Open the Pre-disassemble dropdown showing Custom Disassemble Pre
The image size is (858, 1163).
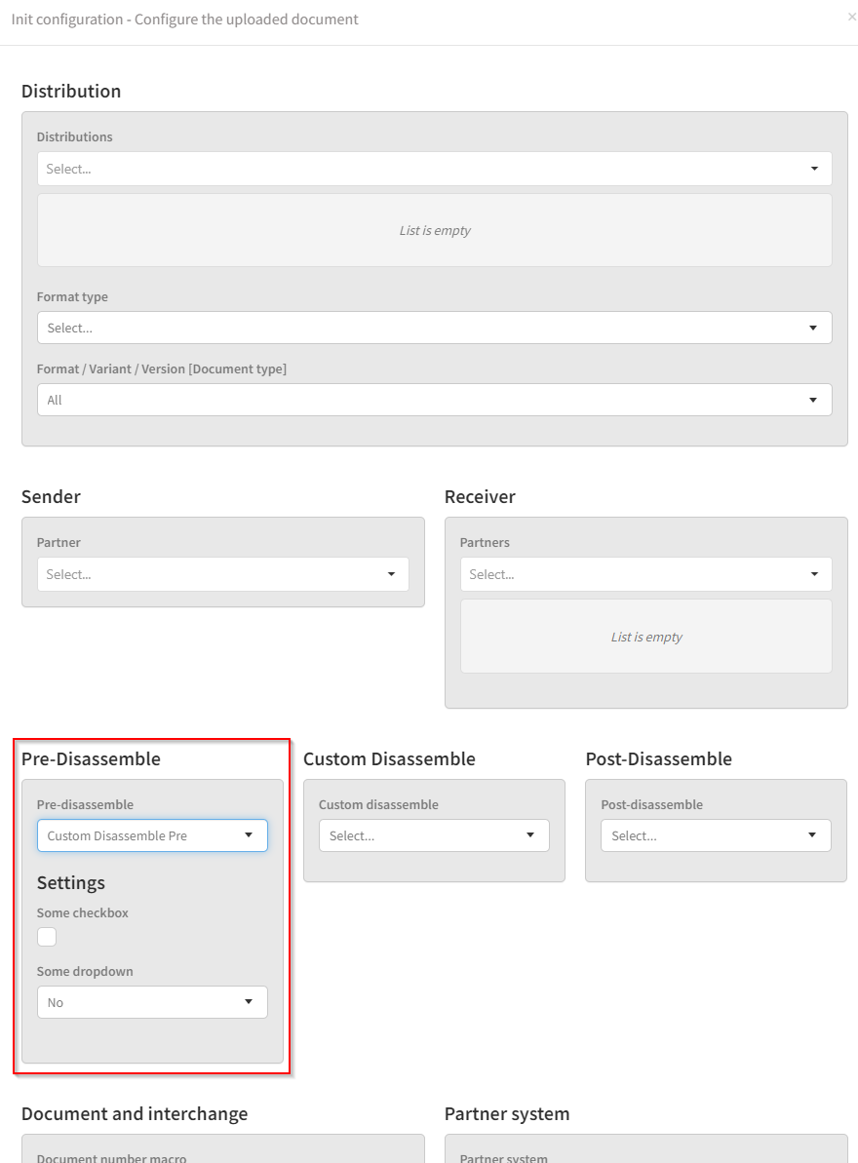tap(152, 835)
